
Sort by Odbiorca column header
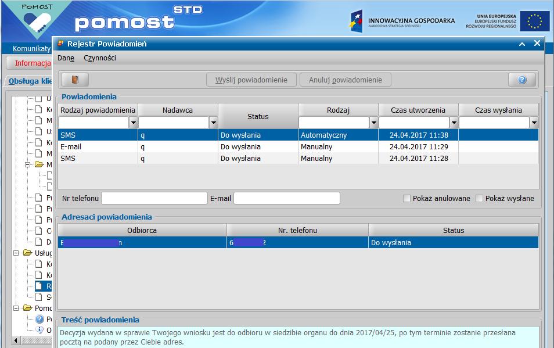click(142, 230)
